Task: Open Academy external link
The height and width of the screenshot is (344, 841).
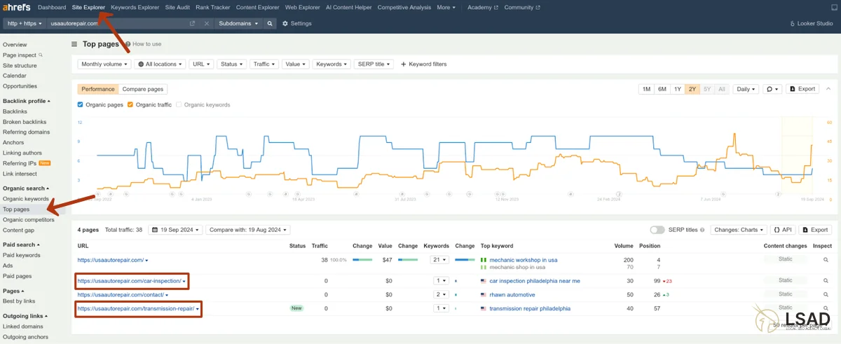Action: [x=483, y=7]
